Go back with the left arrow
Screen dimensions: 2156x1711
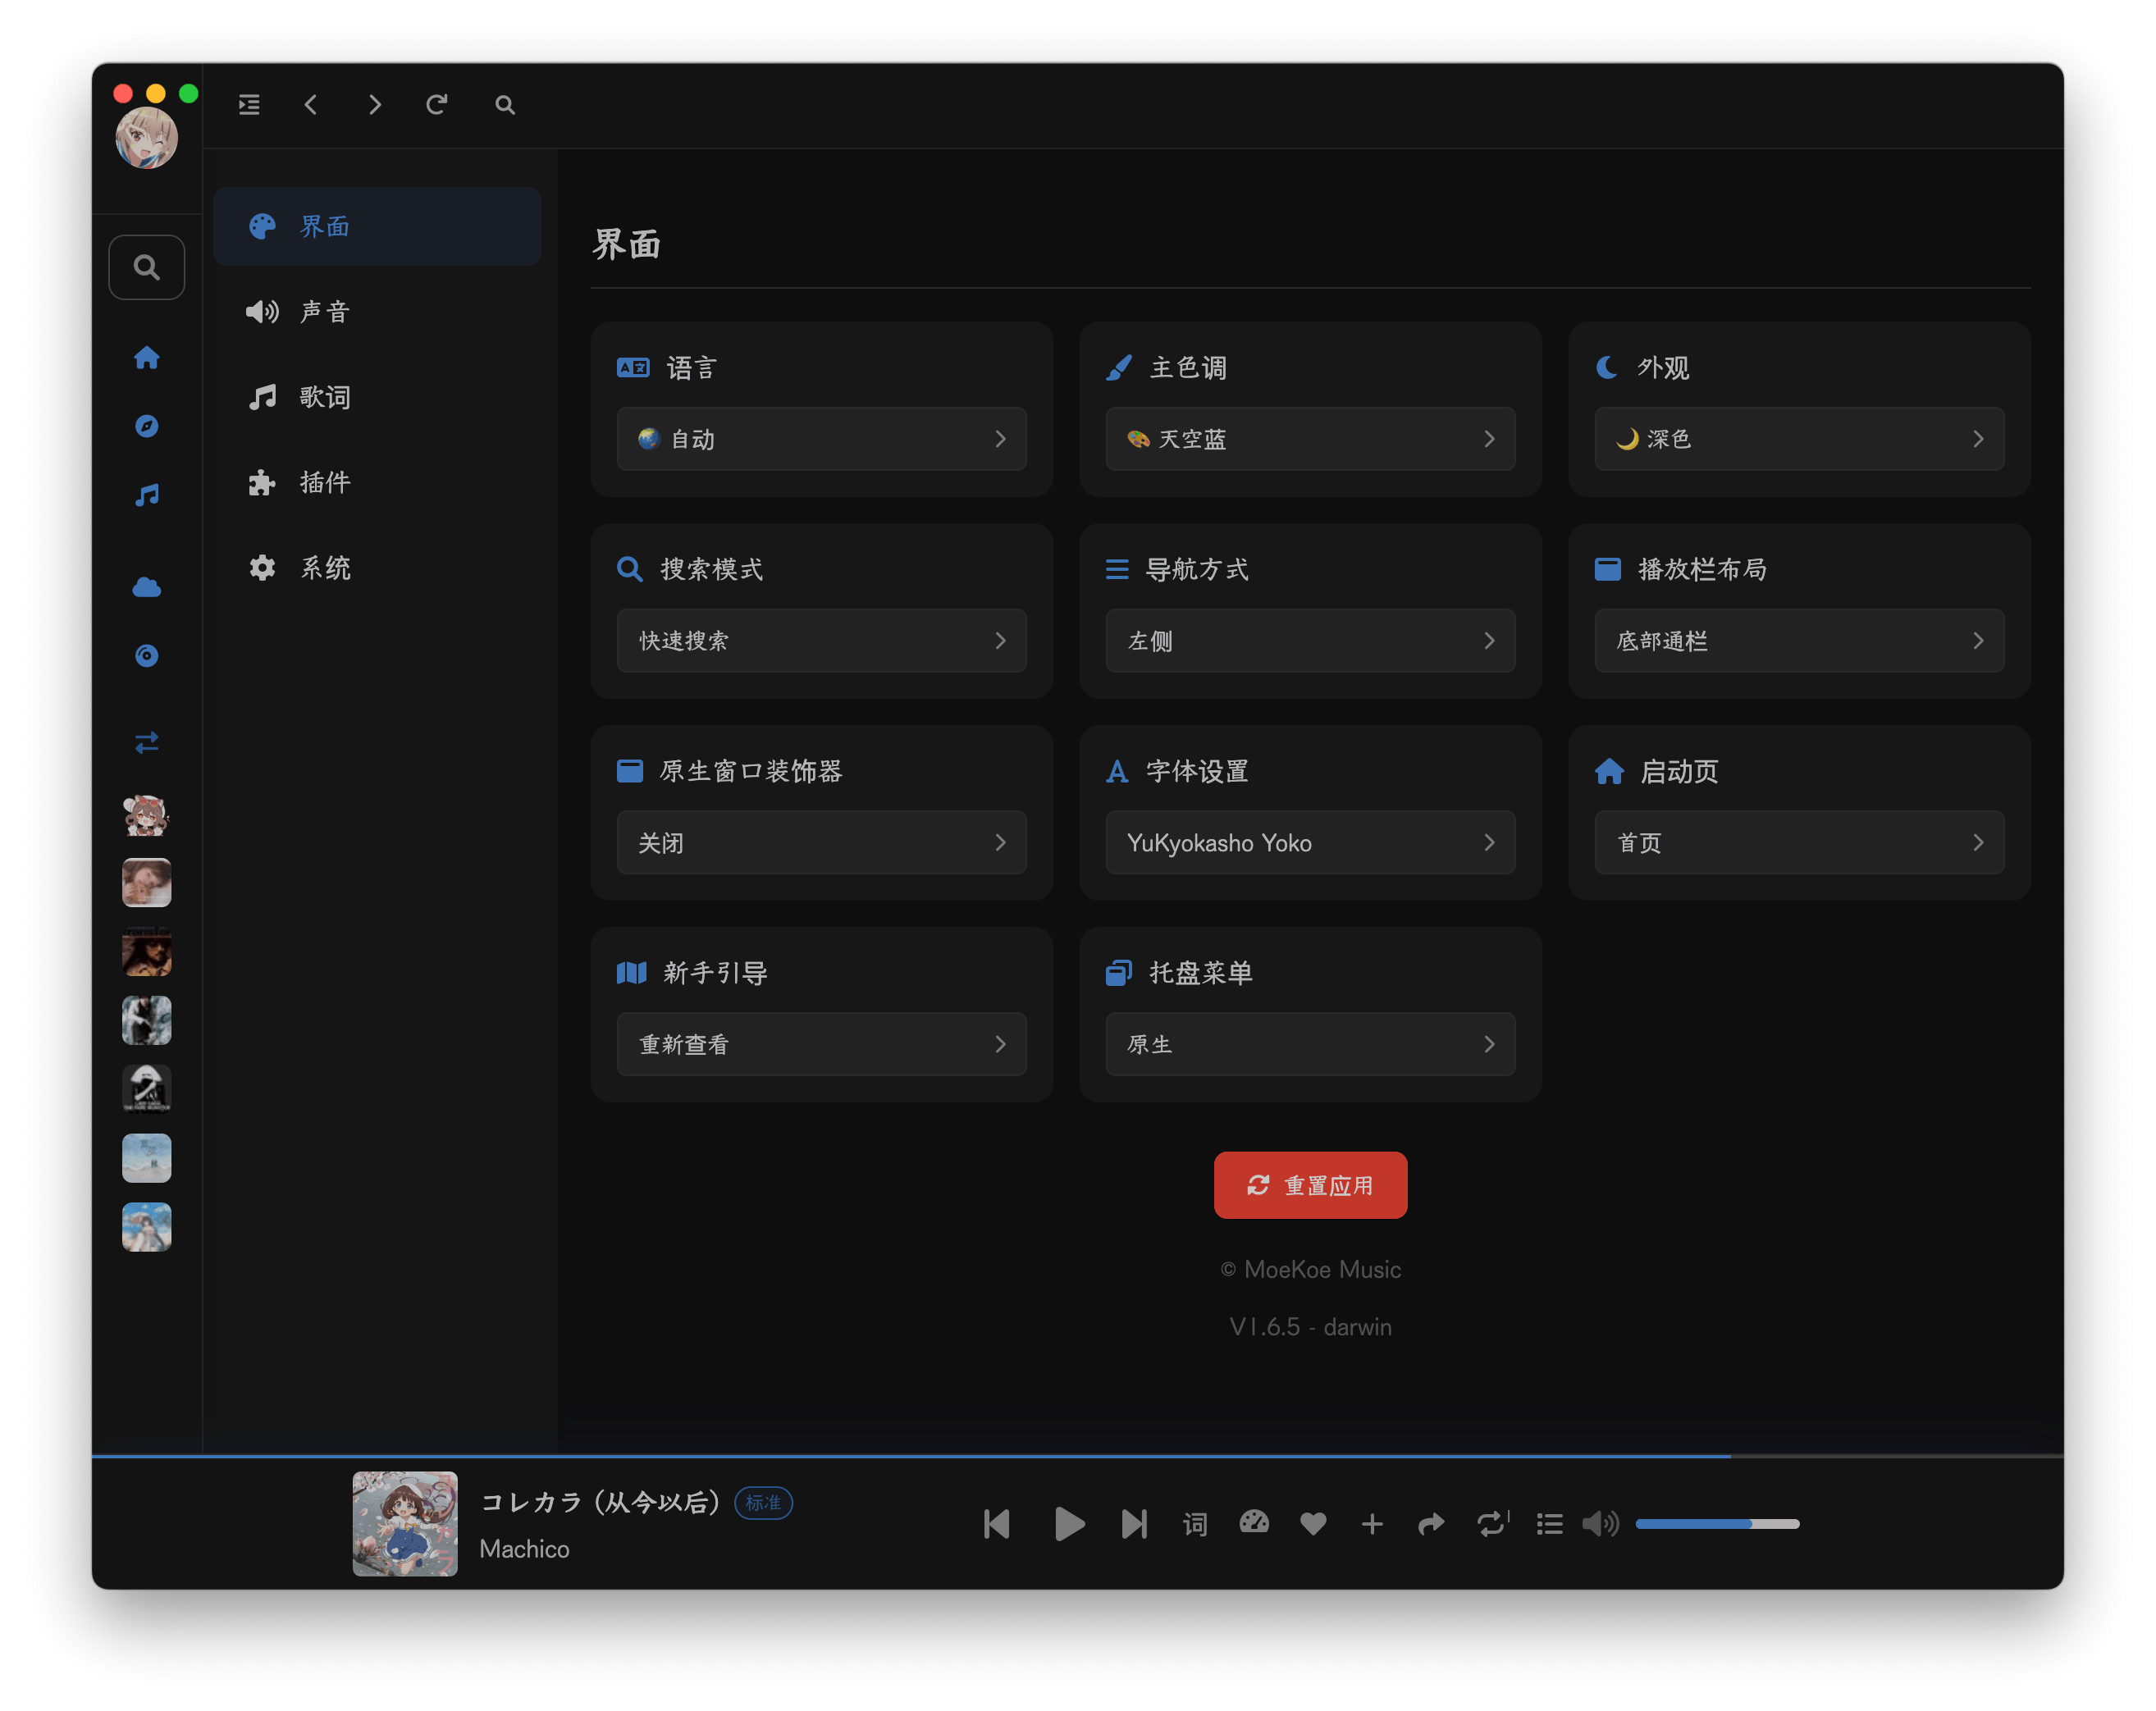point(311,105)
